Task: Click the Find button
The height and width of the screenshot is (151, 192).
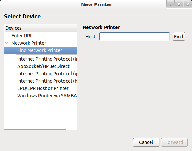Action: point(179,36)
